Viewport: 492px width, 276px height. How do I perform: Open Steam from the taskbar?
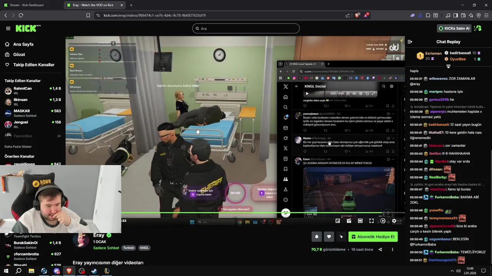pyautogui.click(x=94, y=271)
